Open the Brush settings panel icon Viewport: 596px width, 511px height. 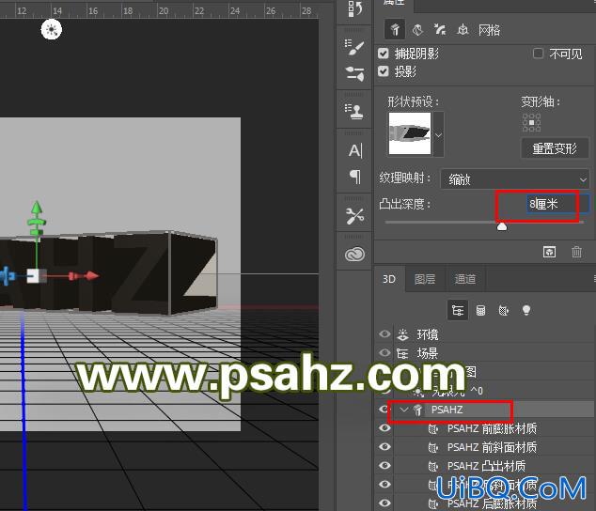[354, 48]
